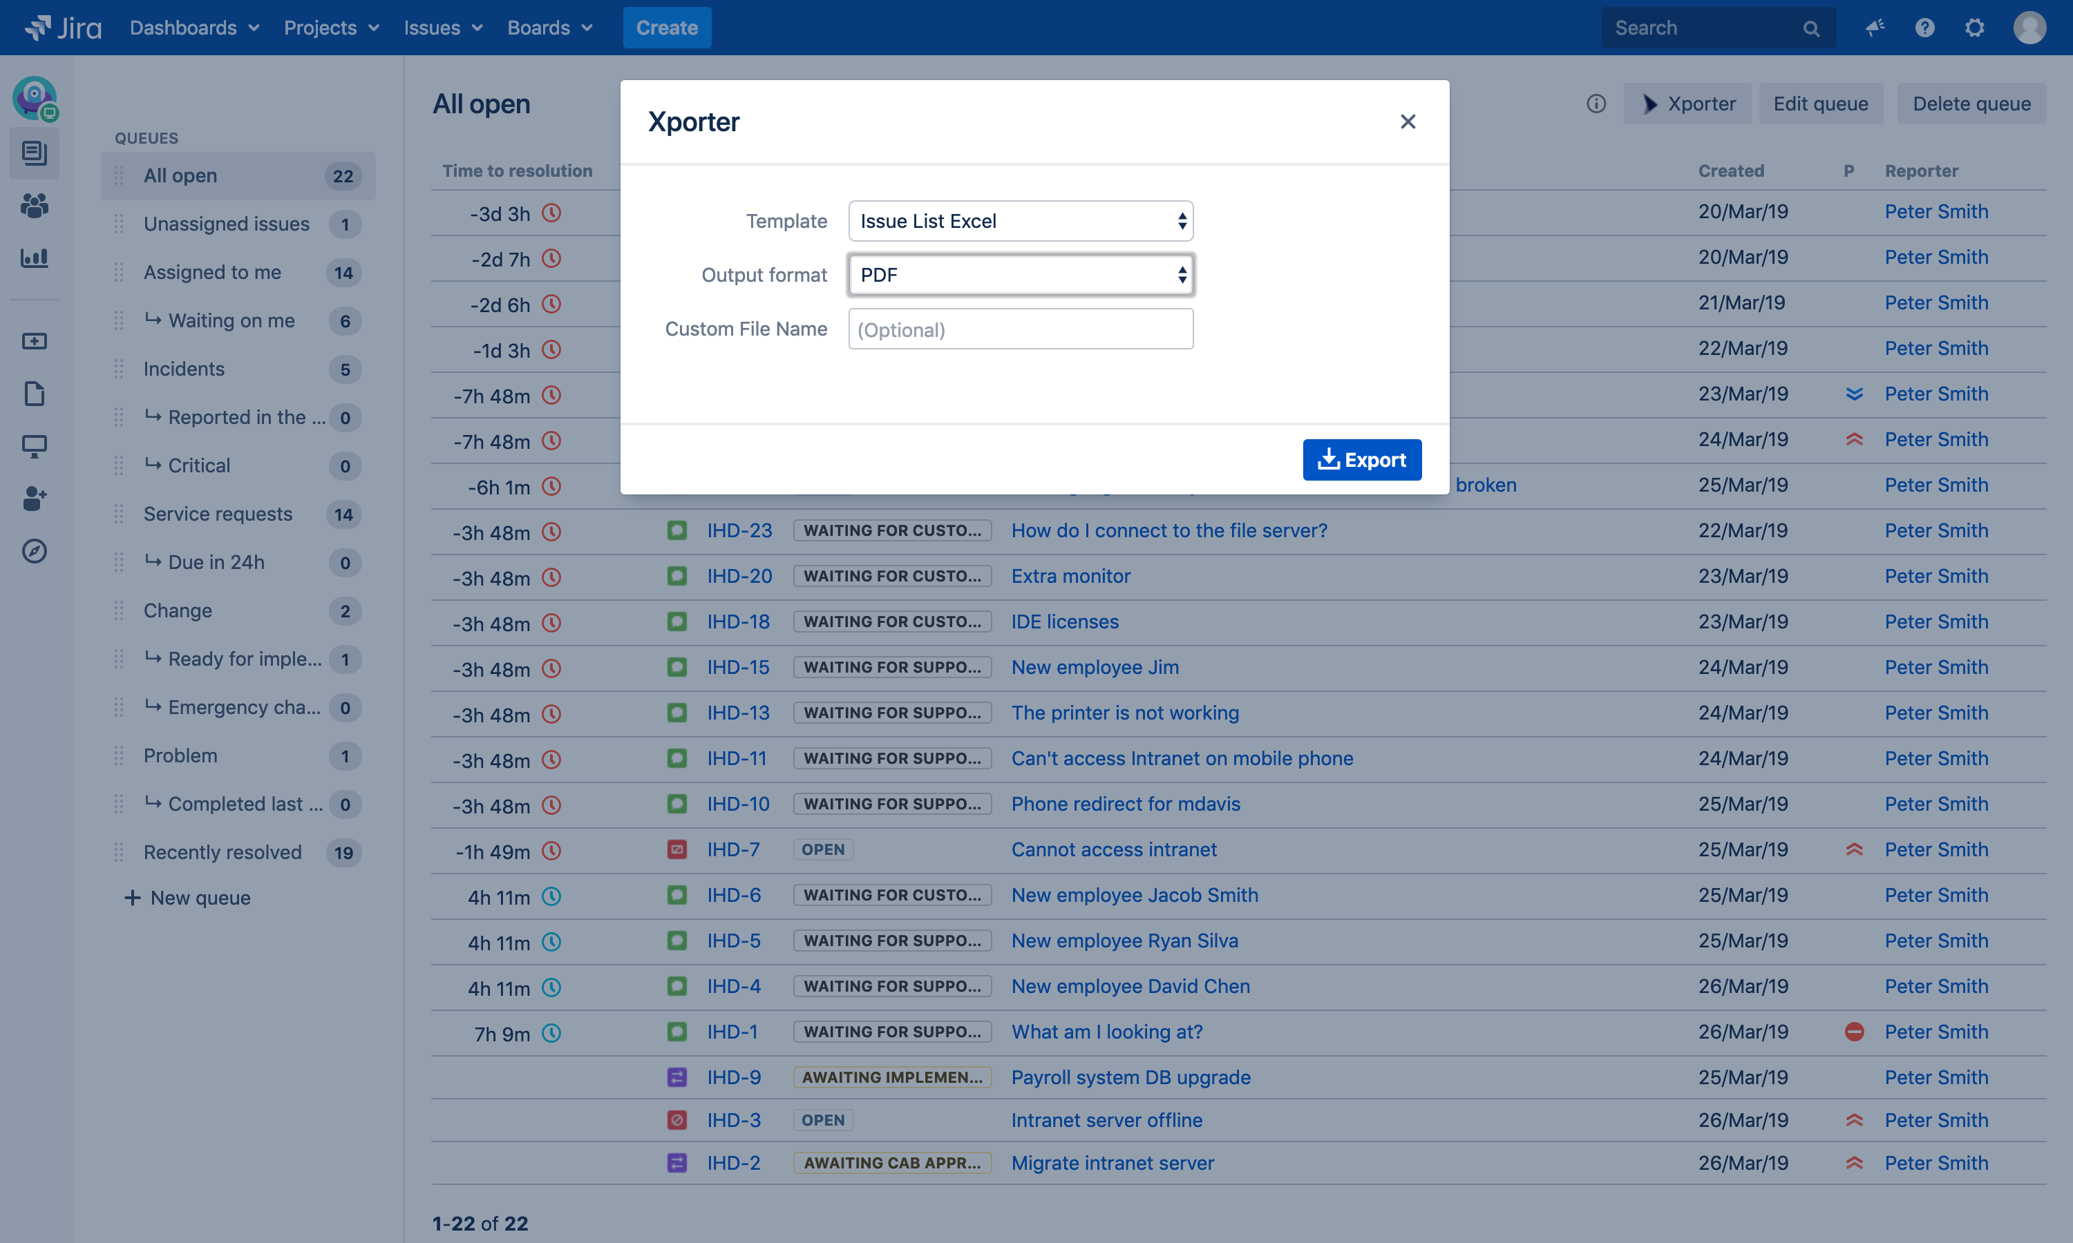
Task: Expand the Dashboards menu
Action: coord(193,28)
